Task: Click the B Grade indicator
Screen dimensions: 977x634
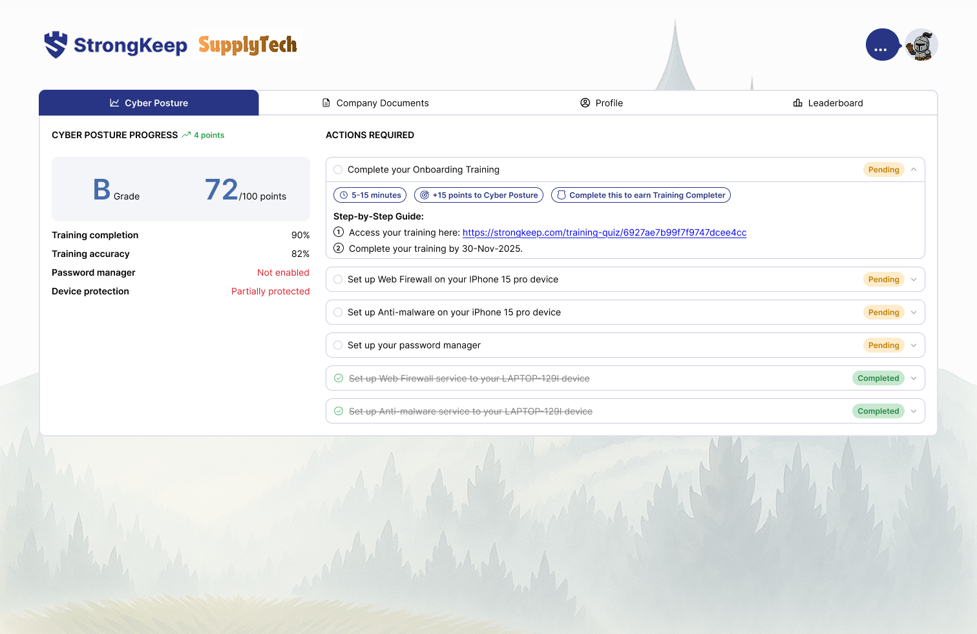Action: 116,190
